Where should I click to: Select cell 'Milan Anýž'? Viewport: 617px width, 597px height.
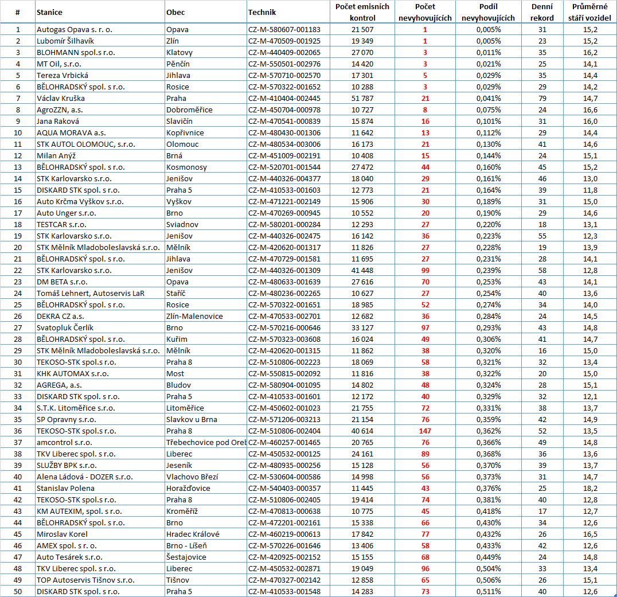[100, 155]
